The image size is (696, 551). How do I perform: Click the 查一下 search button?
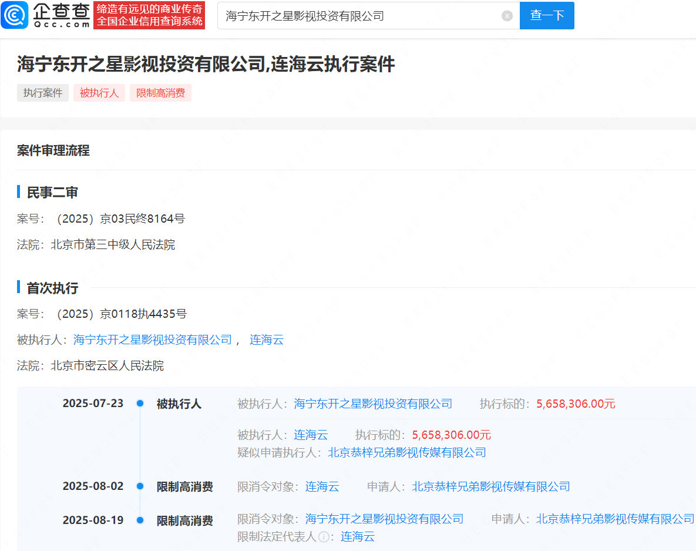point(547,15)
